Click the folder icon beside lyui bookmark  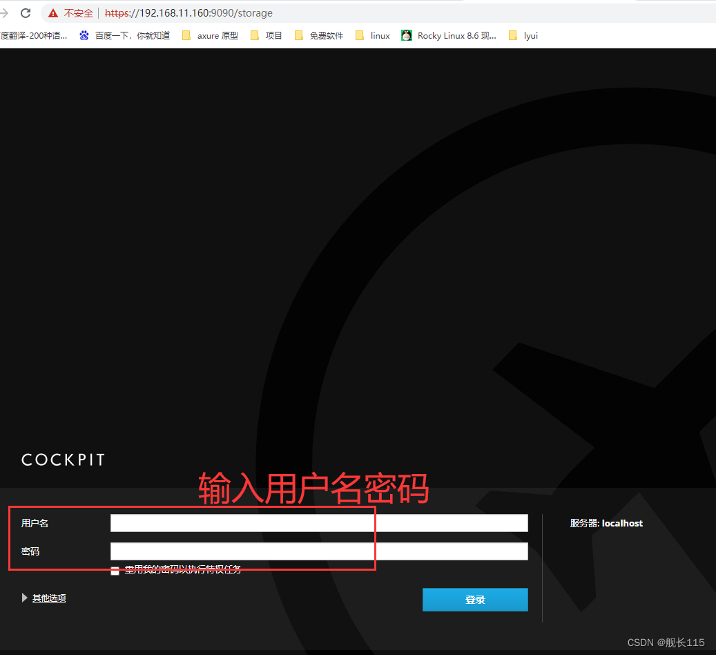point(512,35)
